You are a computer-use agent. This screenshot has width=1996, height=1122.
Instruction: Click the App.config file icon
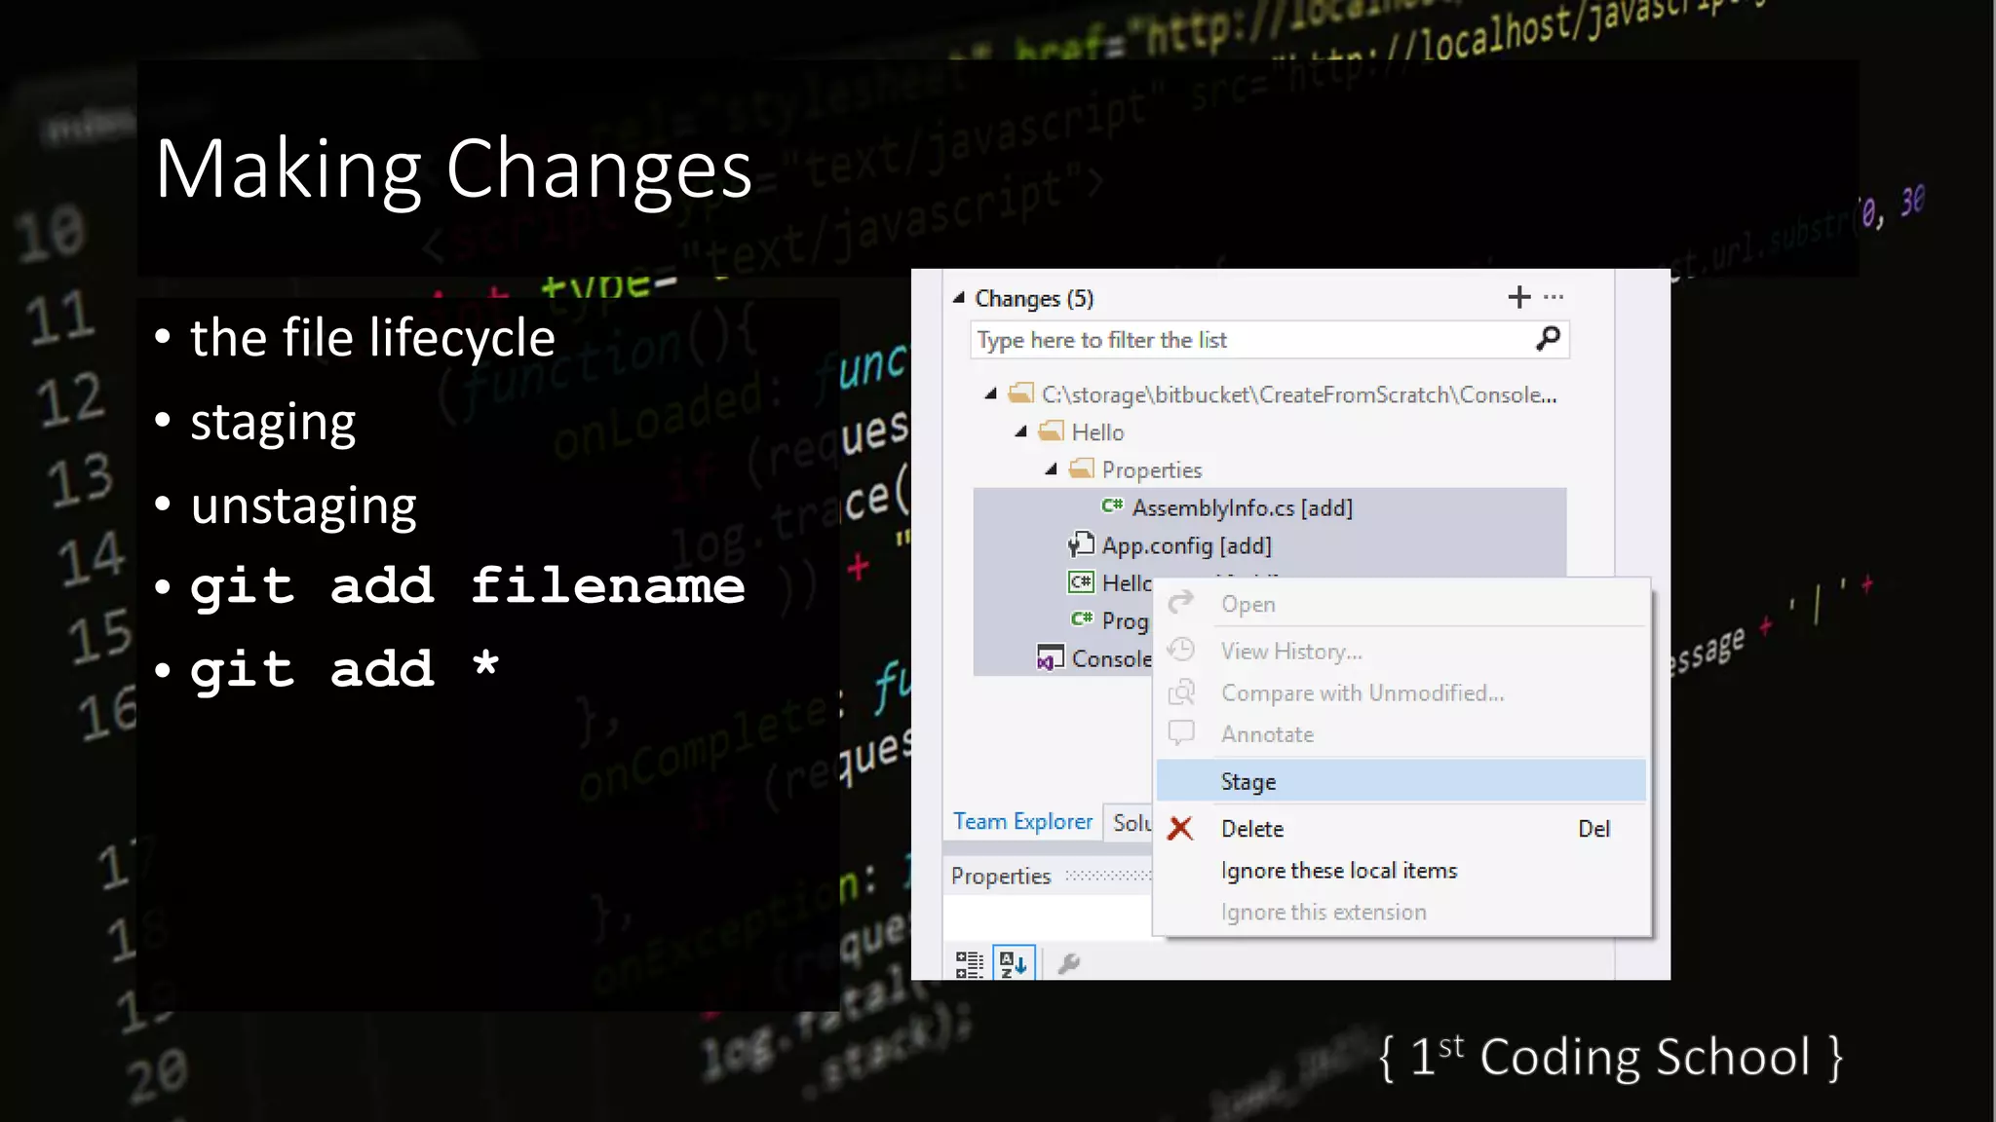click(x=1081, y=544)
